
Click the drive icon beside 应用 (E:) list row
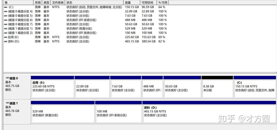[x=6, y=37]
